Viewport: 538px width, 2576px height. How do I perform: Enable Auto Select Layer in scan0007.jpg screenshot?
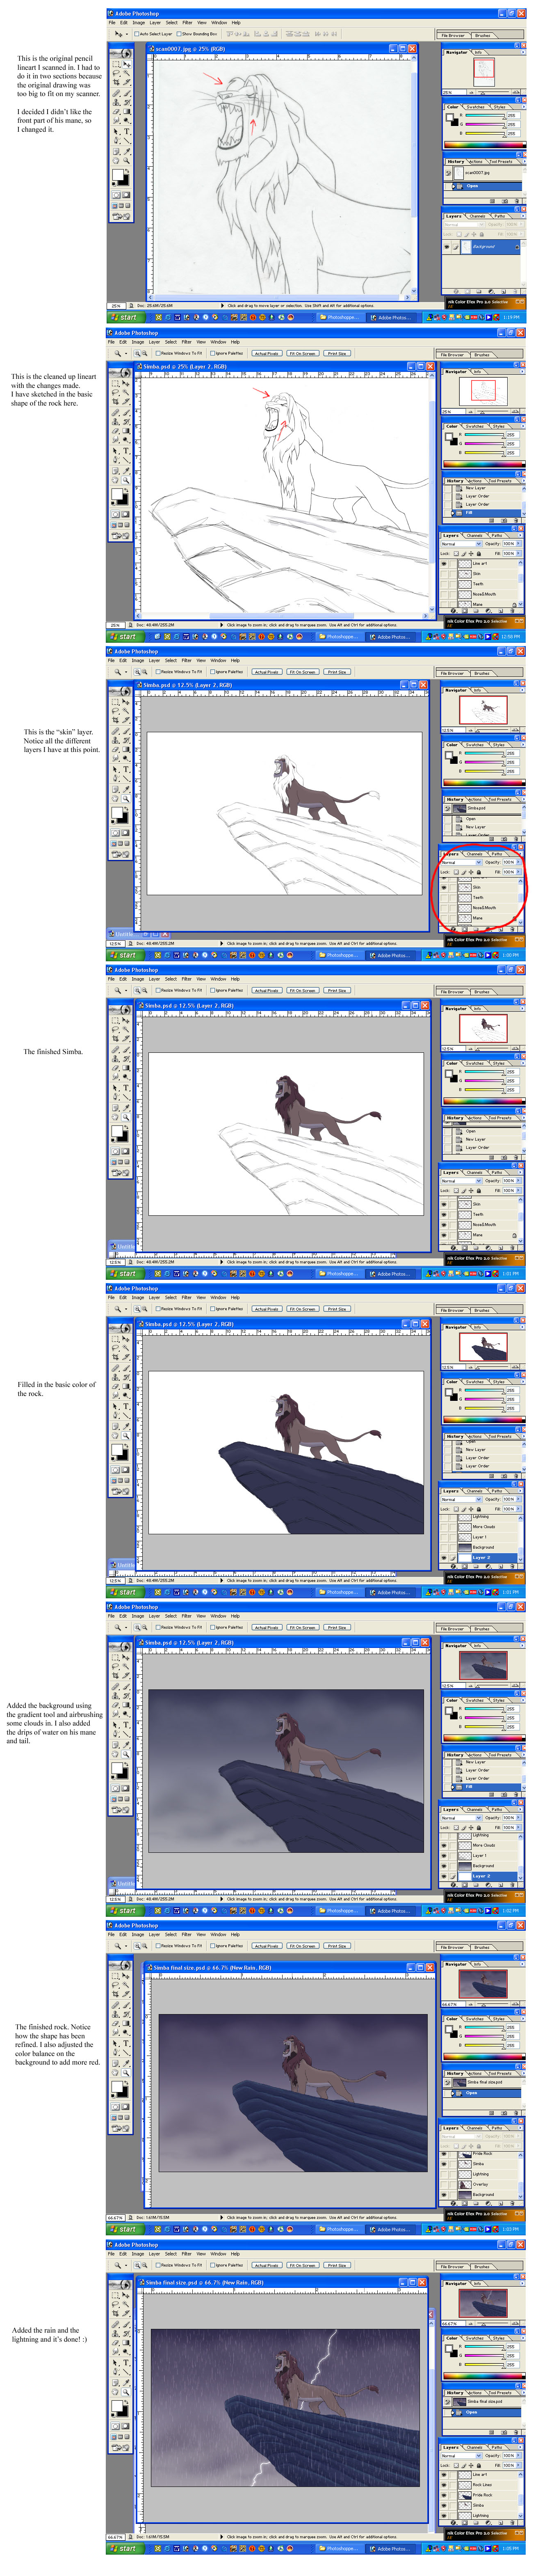[x=137, y=34]
